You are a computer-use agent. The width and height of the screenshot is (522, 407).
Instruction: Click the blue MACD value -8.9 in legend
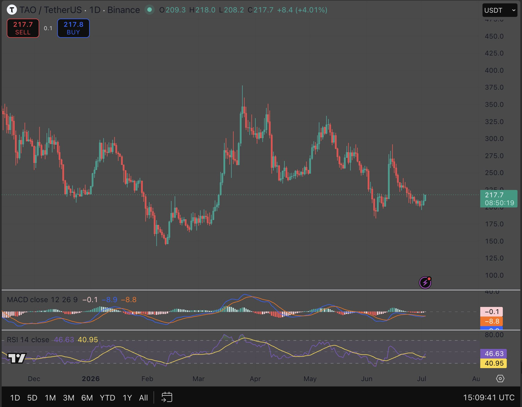[109, 300]
